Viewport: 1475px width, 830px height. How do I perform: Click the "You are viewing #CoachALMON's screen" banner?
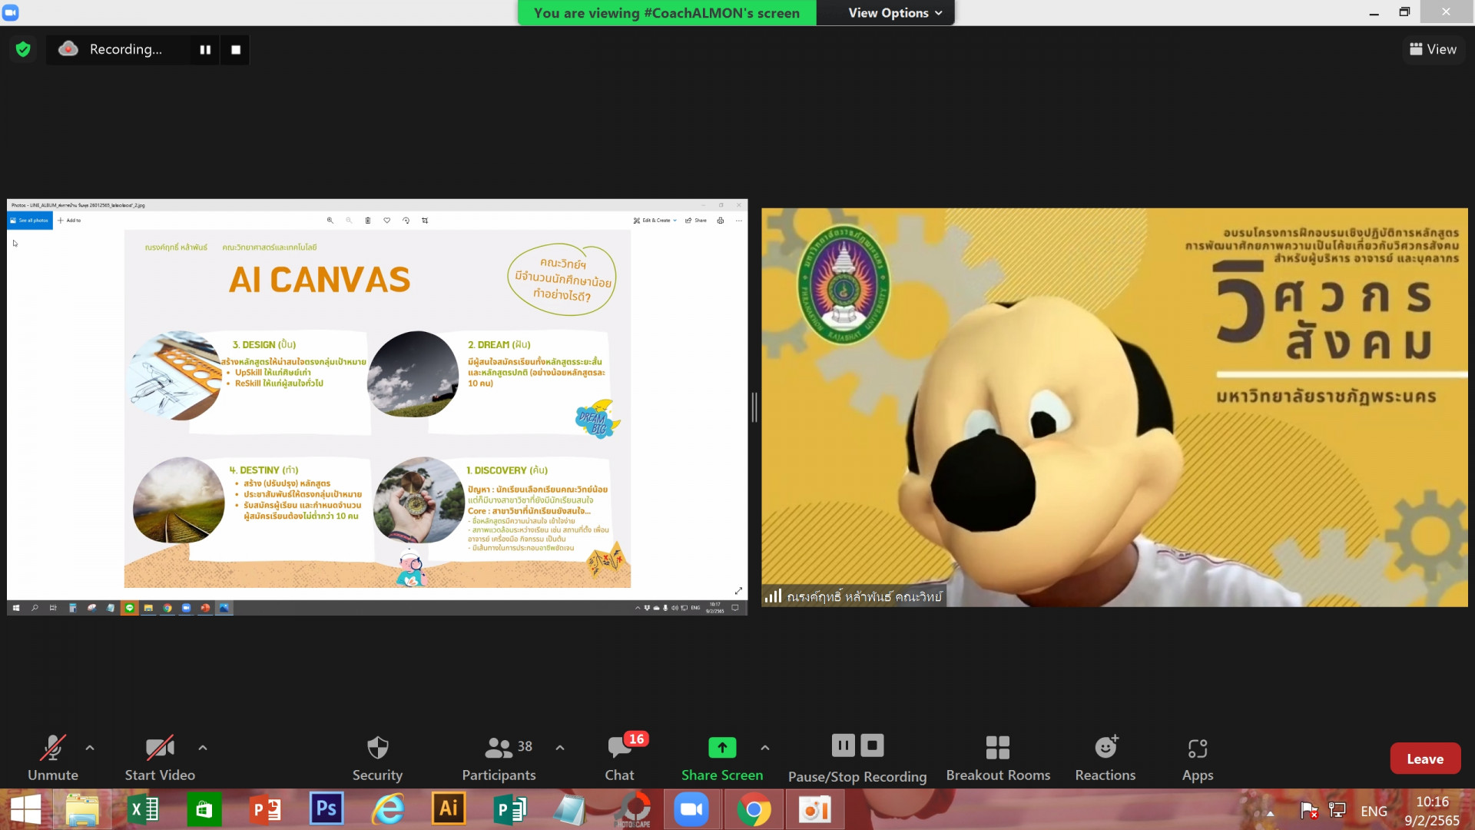tap(667, 13)
